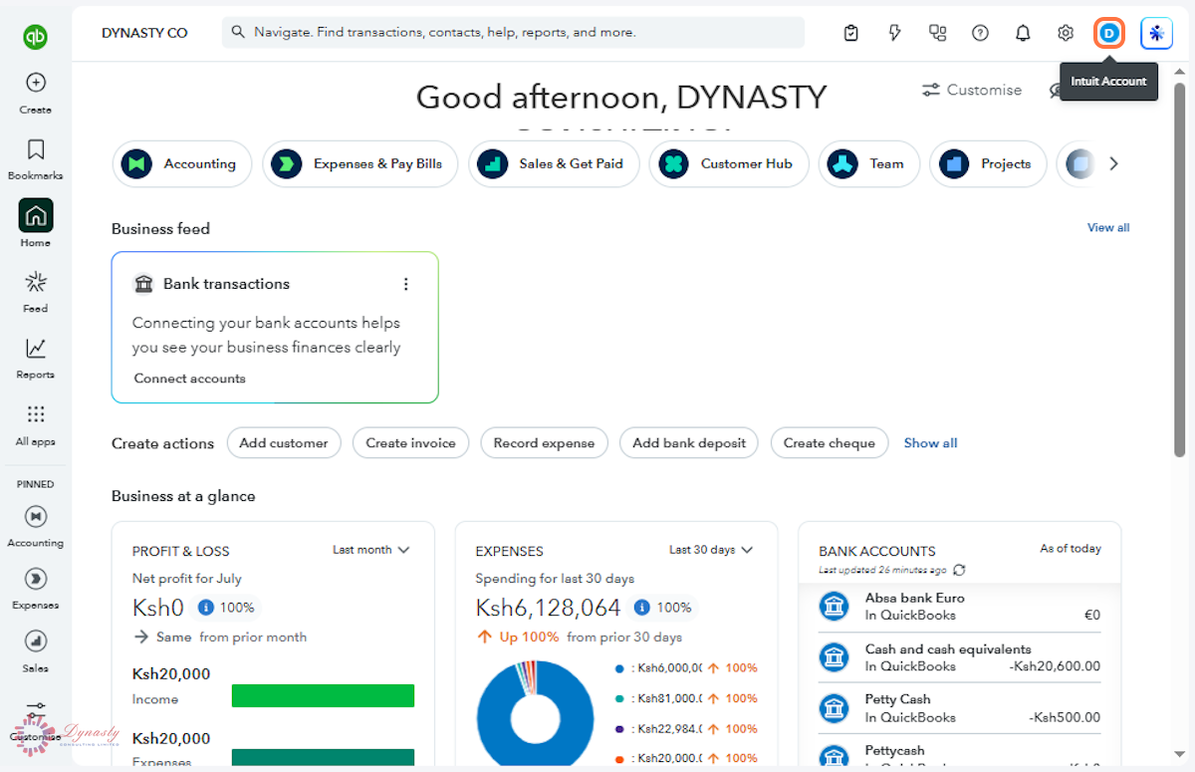This screenshot has width=1195, height=772.
Task: Open the screens icon in header
Action: (937, 33)
